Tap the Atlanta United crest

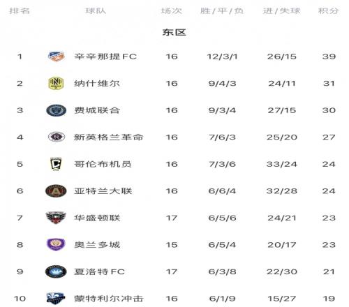[x=56, y=191]
